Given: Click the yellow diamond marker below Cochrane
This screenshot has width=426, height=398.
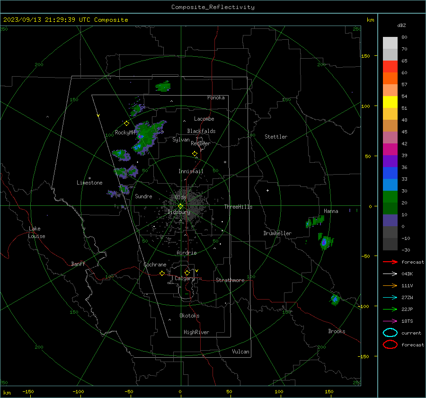Looking at the screenshot, I should 162,274.
